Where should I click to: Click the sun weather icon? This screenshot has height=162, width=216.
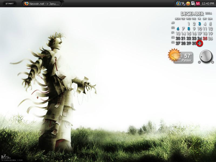(x=174, y=55)
